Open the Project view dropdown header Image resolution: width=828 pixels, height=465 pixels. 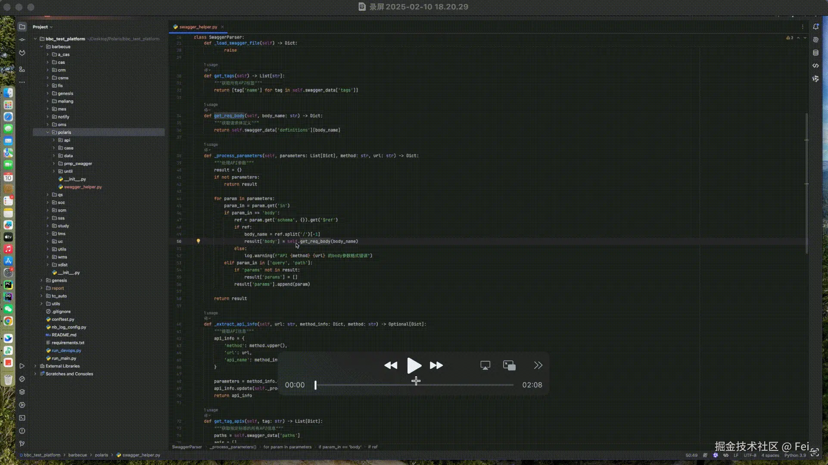(x=42, y=27)
